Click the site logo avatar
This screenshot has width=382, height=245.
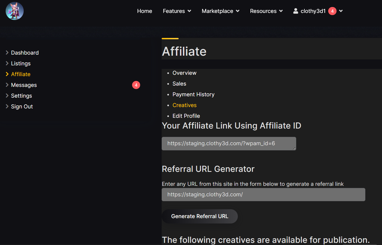click(x=15, y=11)
